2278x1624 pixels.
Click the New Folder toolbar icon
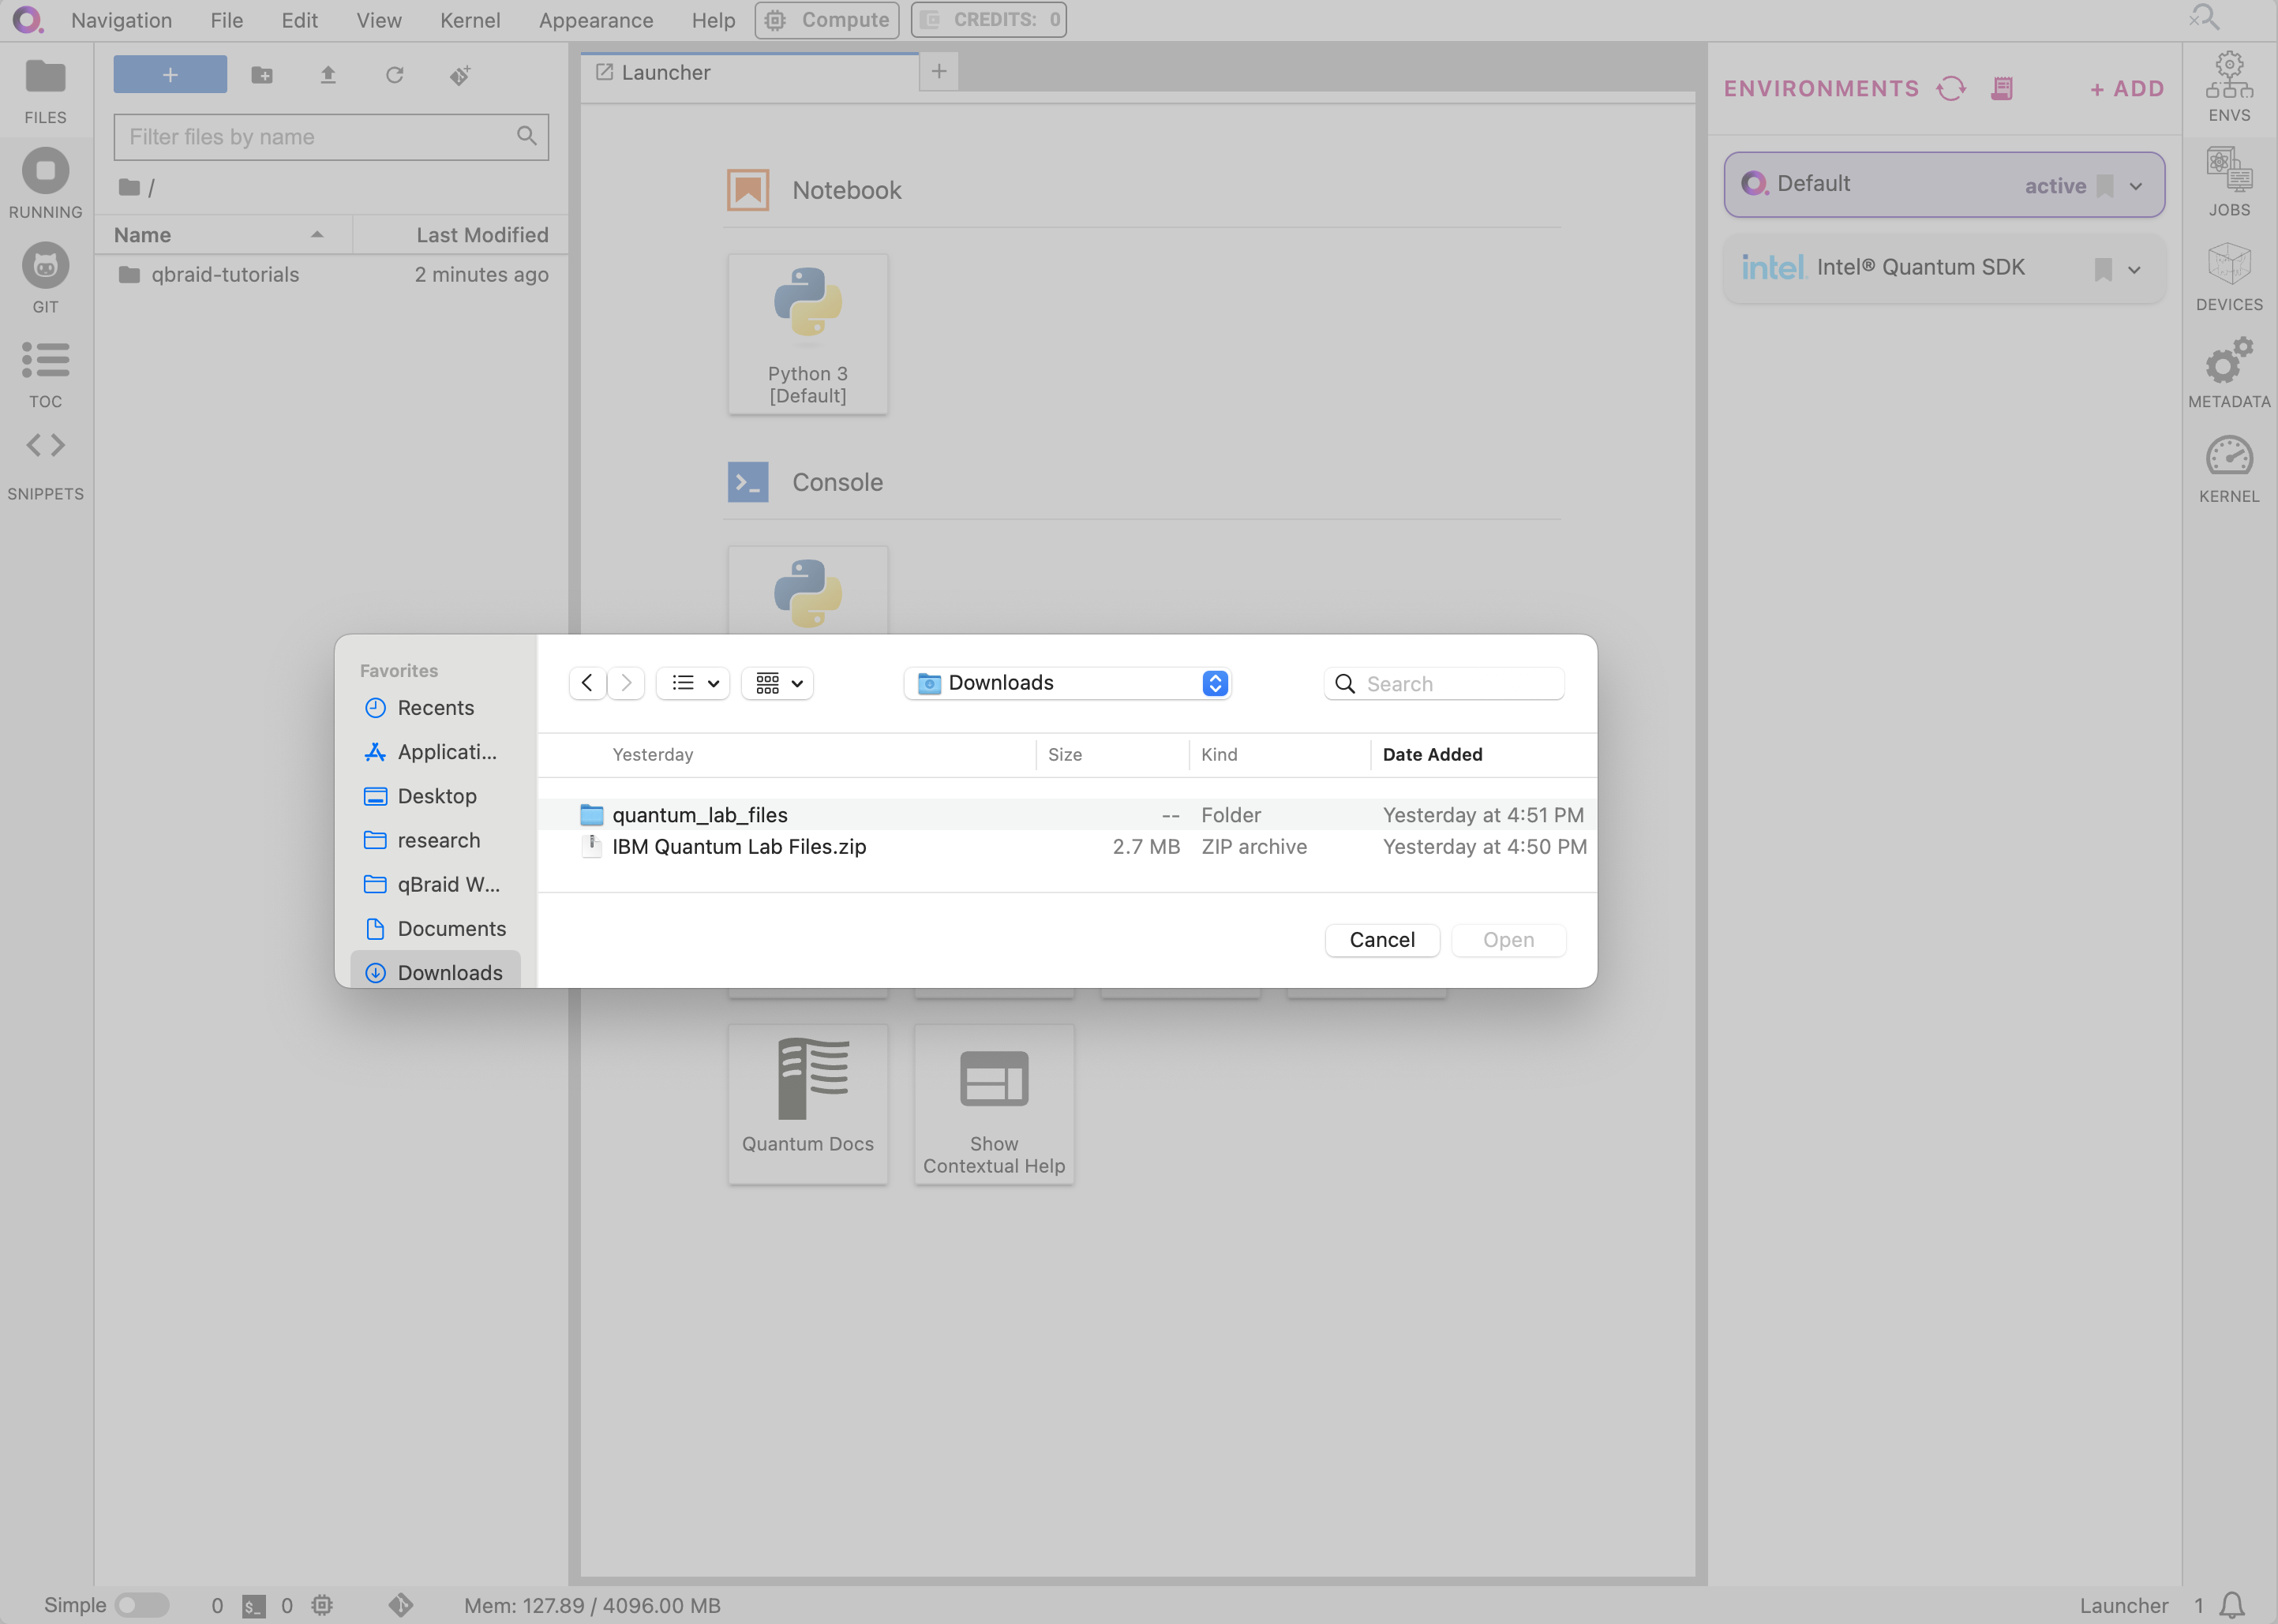click(262, 75)
